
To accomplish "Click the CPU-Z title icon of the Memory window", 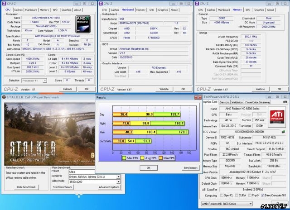I will coord(197,4).
